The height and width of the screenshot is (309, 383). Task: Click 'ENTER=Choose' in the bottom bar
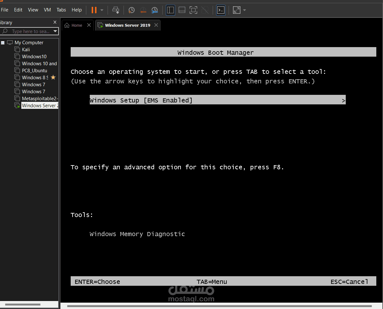click(97, 282)
